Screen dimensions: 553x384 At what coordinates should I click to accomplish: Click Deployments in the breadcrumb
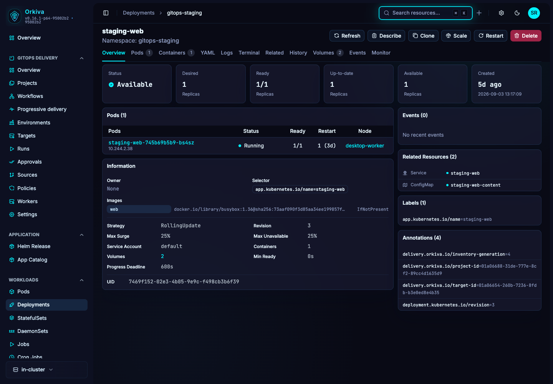tap(139, 13)
